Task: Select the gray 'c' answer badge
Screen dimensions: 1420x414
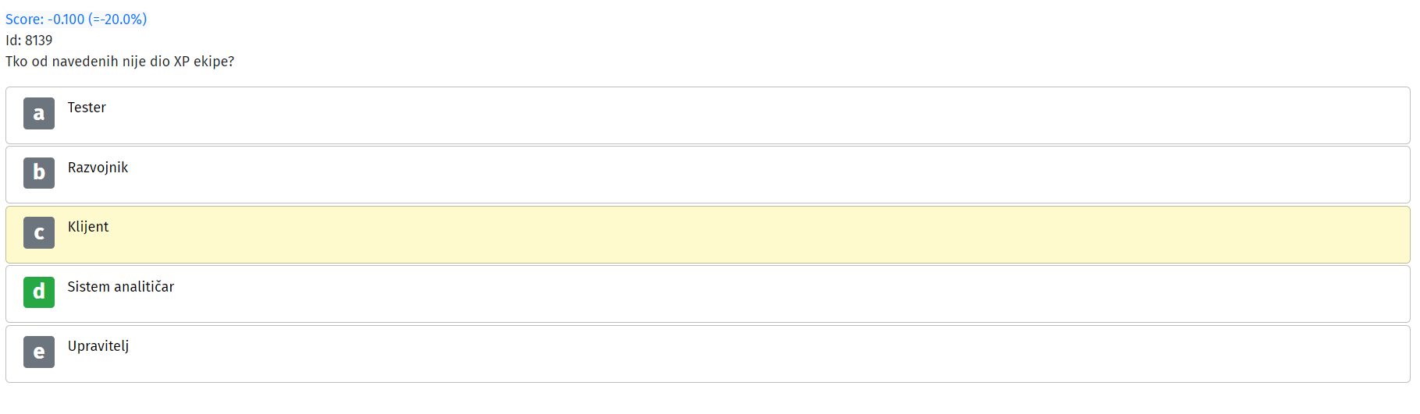Action: coord(39,232)
